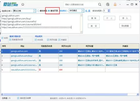This screenshot has width=140, height=101.
Task: Select the 查询页面 radio button
Action: point(49,11)
